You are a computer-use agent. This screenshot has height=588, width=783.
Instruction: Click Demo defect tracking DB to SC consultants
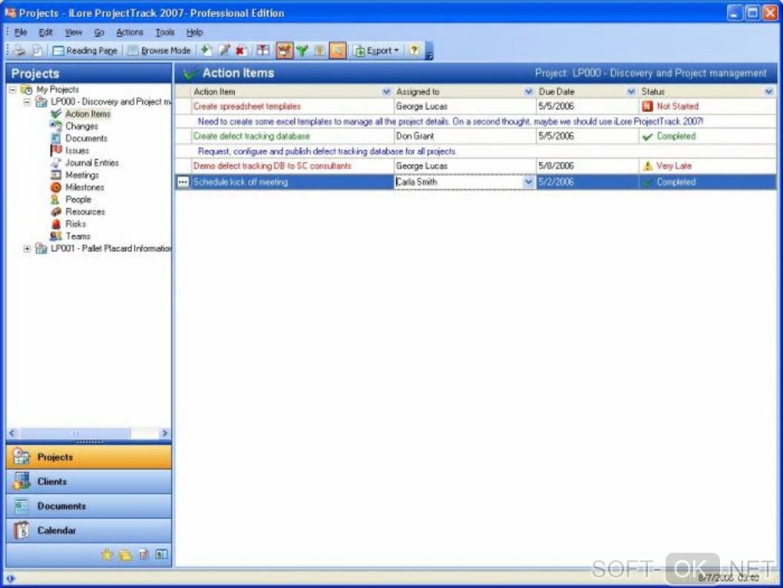[x=273, y=166]
